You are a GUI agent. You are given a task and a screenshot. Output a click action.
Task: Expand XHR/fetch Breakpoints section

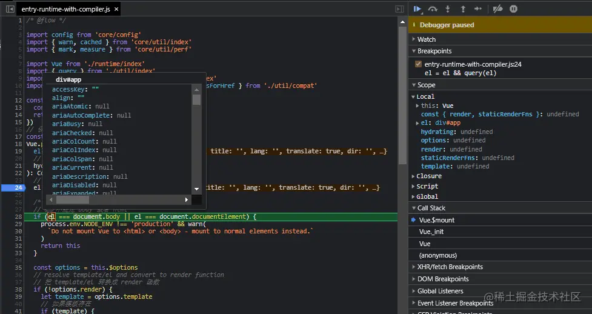click(450, 267)
